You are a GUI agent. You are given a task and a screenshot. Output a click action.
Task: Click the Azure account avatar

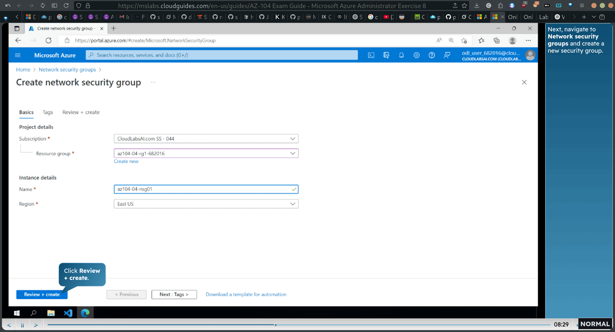[530, 55]
